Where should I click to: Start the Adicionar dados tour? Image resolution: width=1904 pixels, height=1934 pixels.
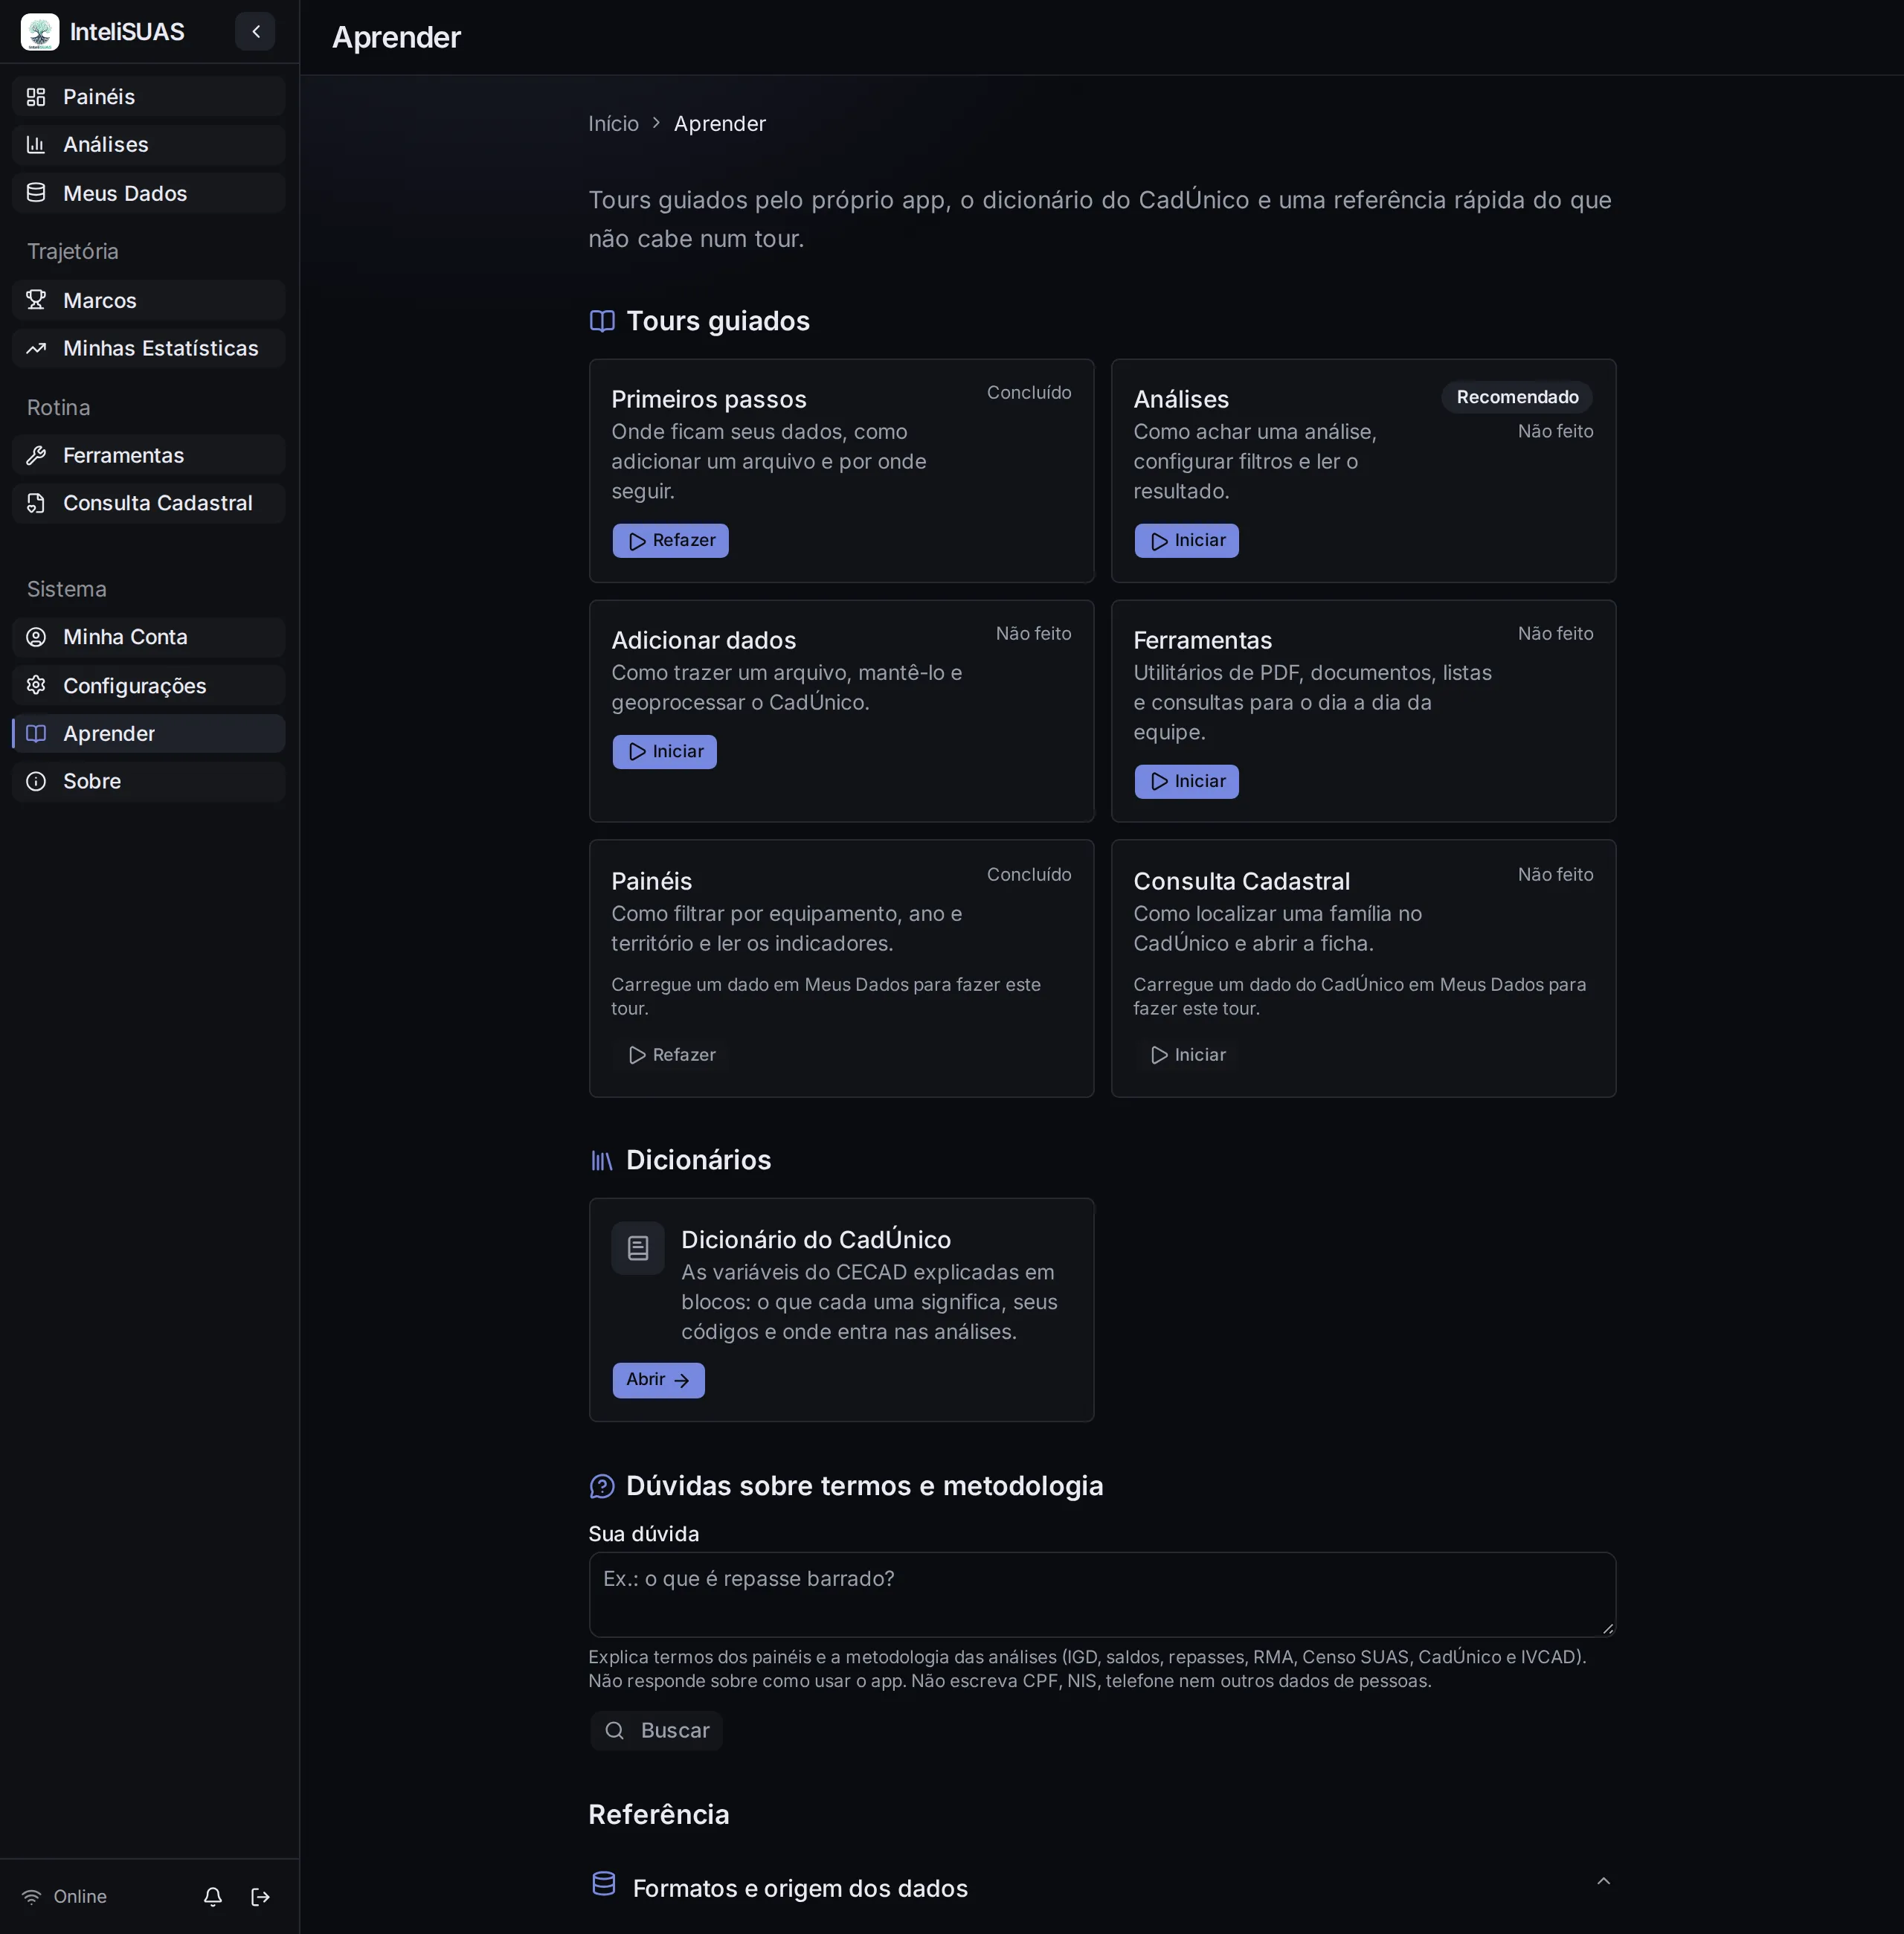(x=664, y=752)
